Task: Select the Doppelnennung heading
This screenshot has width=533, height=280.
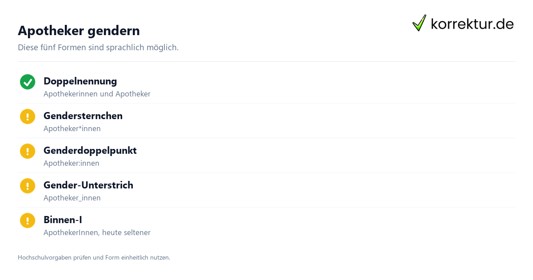Action: pyautogui.click(x=80, y=81)
